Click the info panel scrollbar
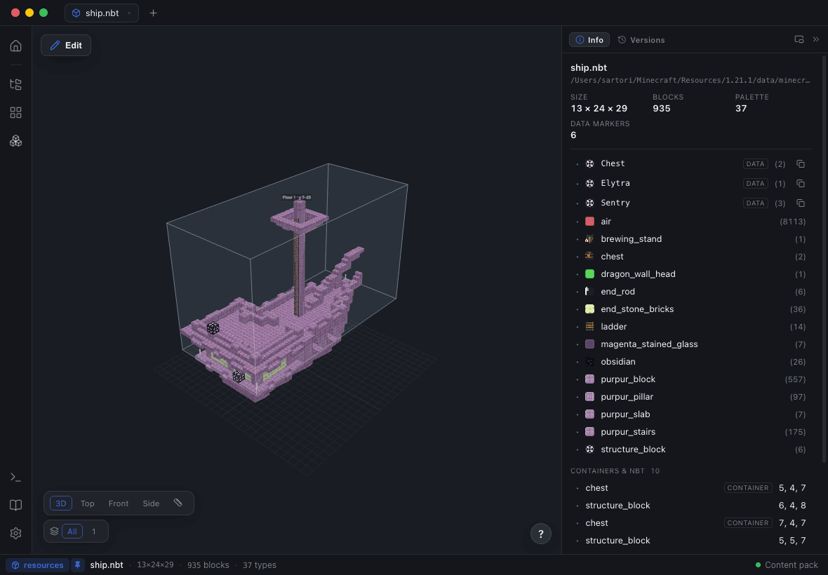 click(x=824, y=259)
